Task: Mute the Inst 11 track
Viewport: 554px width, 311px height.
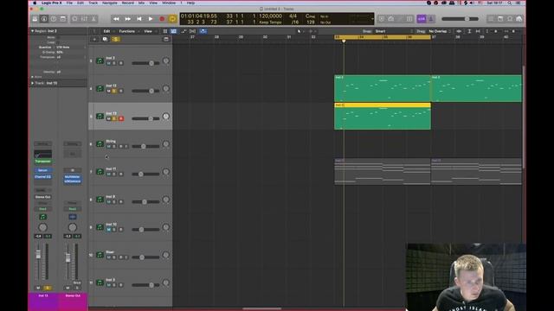Action: 108,175
